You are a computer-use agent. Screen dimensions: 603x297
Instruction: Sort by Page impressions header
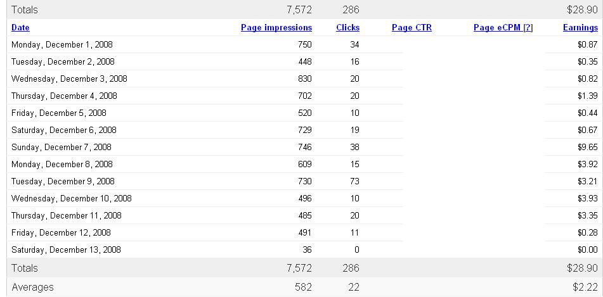(276, 28)
